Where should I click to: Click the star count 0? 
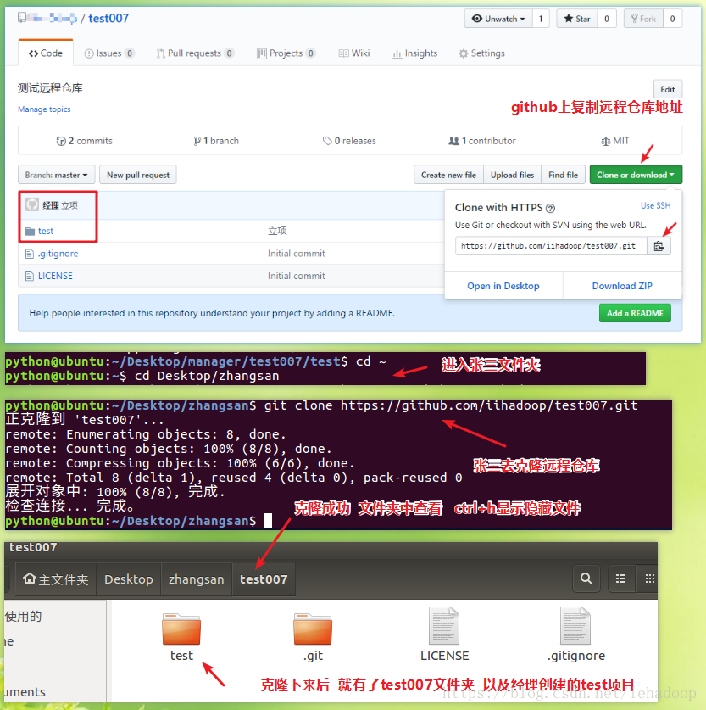tap(607, 19)
